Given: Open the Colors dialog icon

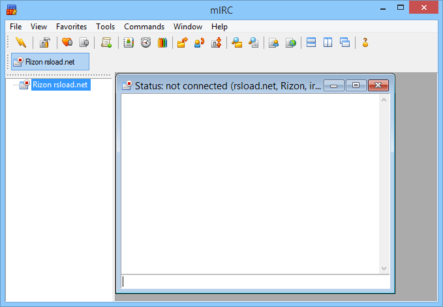Looking at the screenshot, I should (x=162, y=43).
